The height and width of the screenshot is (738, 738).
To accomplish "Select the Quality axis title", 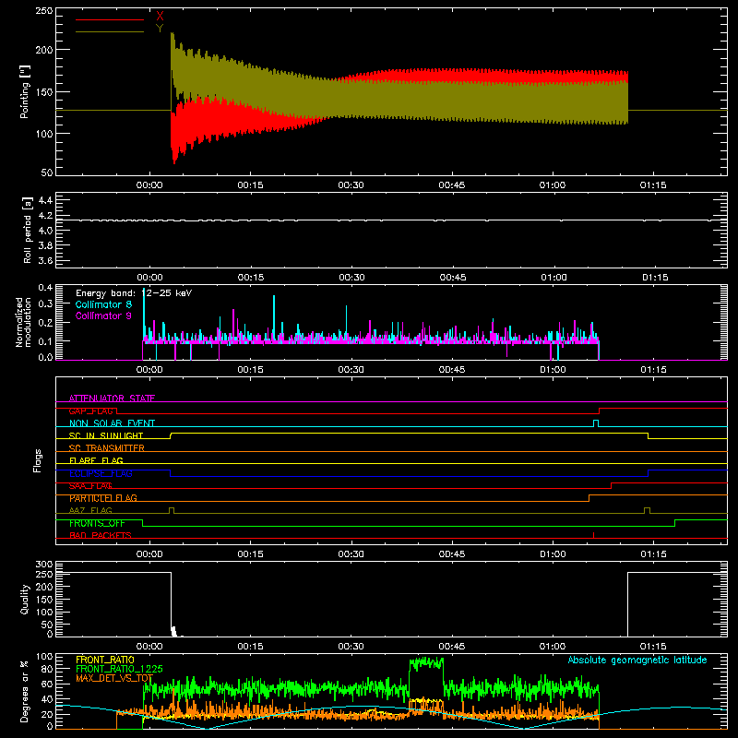I will coord(25,599).
